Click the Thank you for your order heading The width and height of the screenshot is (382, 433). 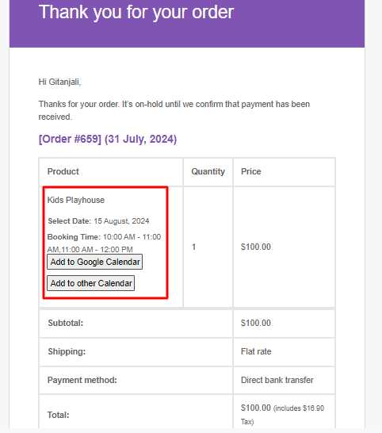click(136, 12)
